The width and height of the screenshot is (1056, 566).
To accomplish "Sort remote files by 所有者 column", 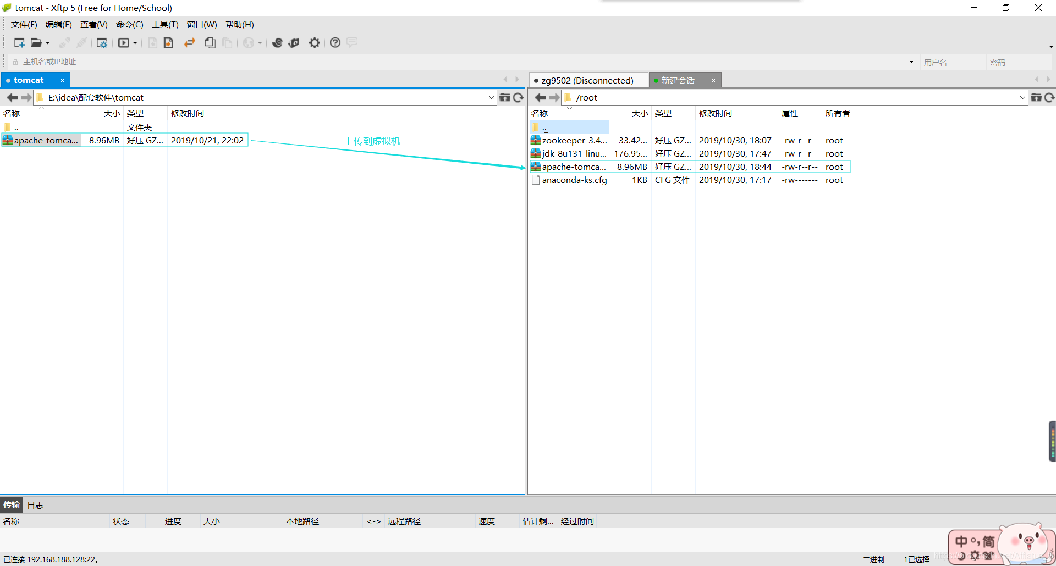I will tap(843, 114).
